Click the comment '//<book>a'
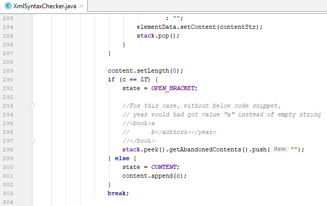This screenshot has height=206, width=327. [x=138, y=123]
